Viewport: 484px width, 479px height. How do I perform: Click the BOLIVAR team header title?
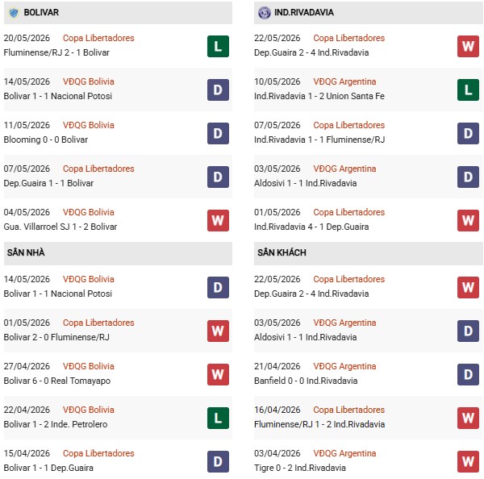click(41, 12)
